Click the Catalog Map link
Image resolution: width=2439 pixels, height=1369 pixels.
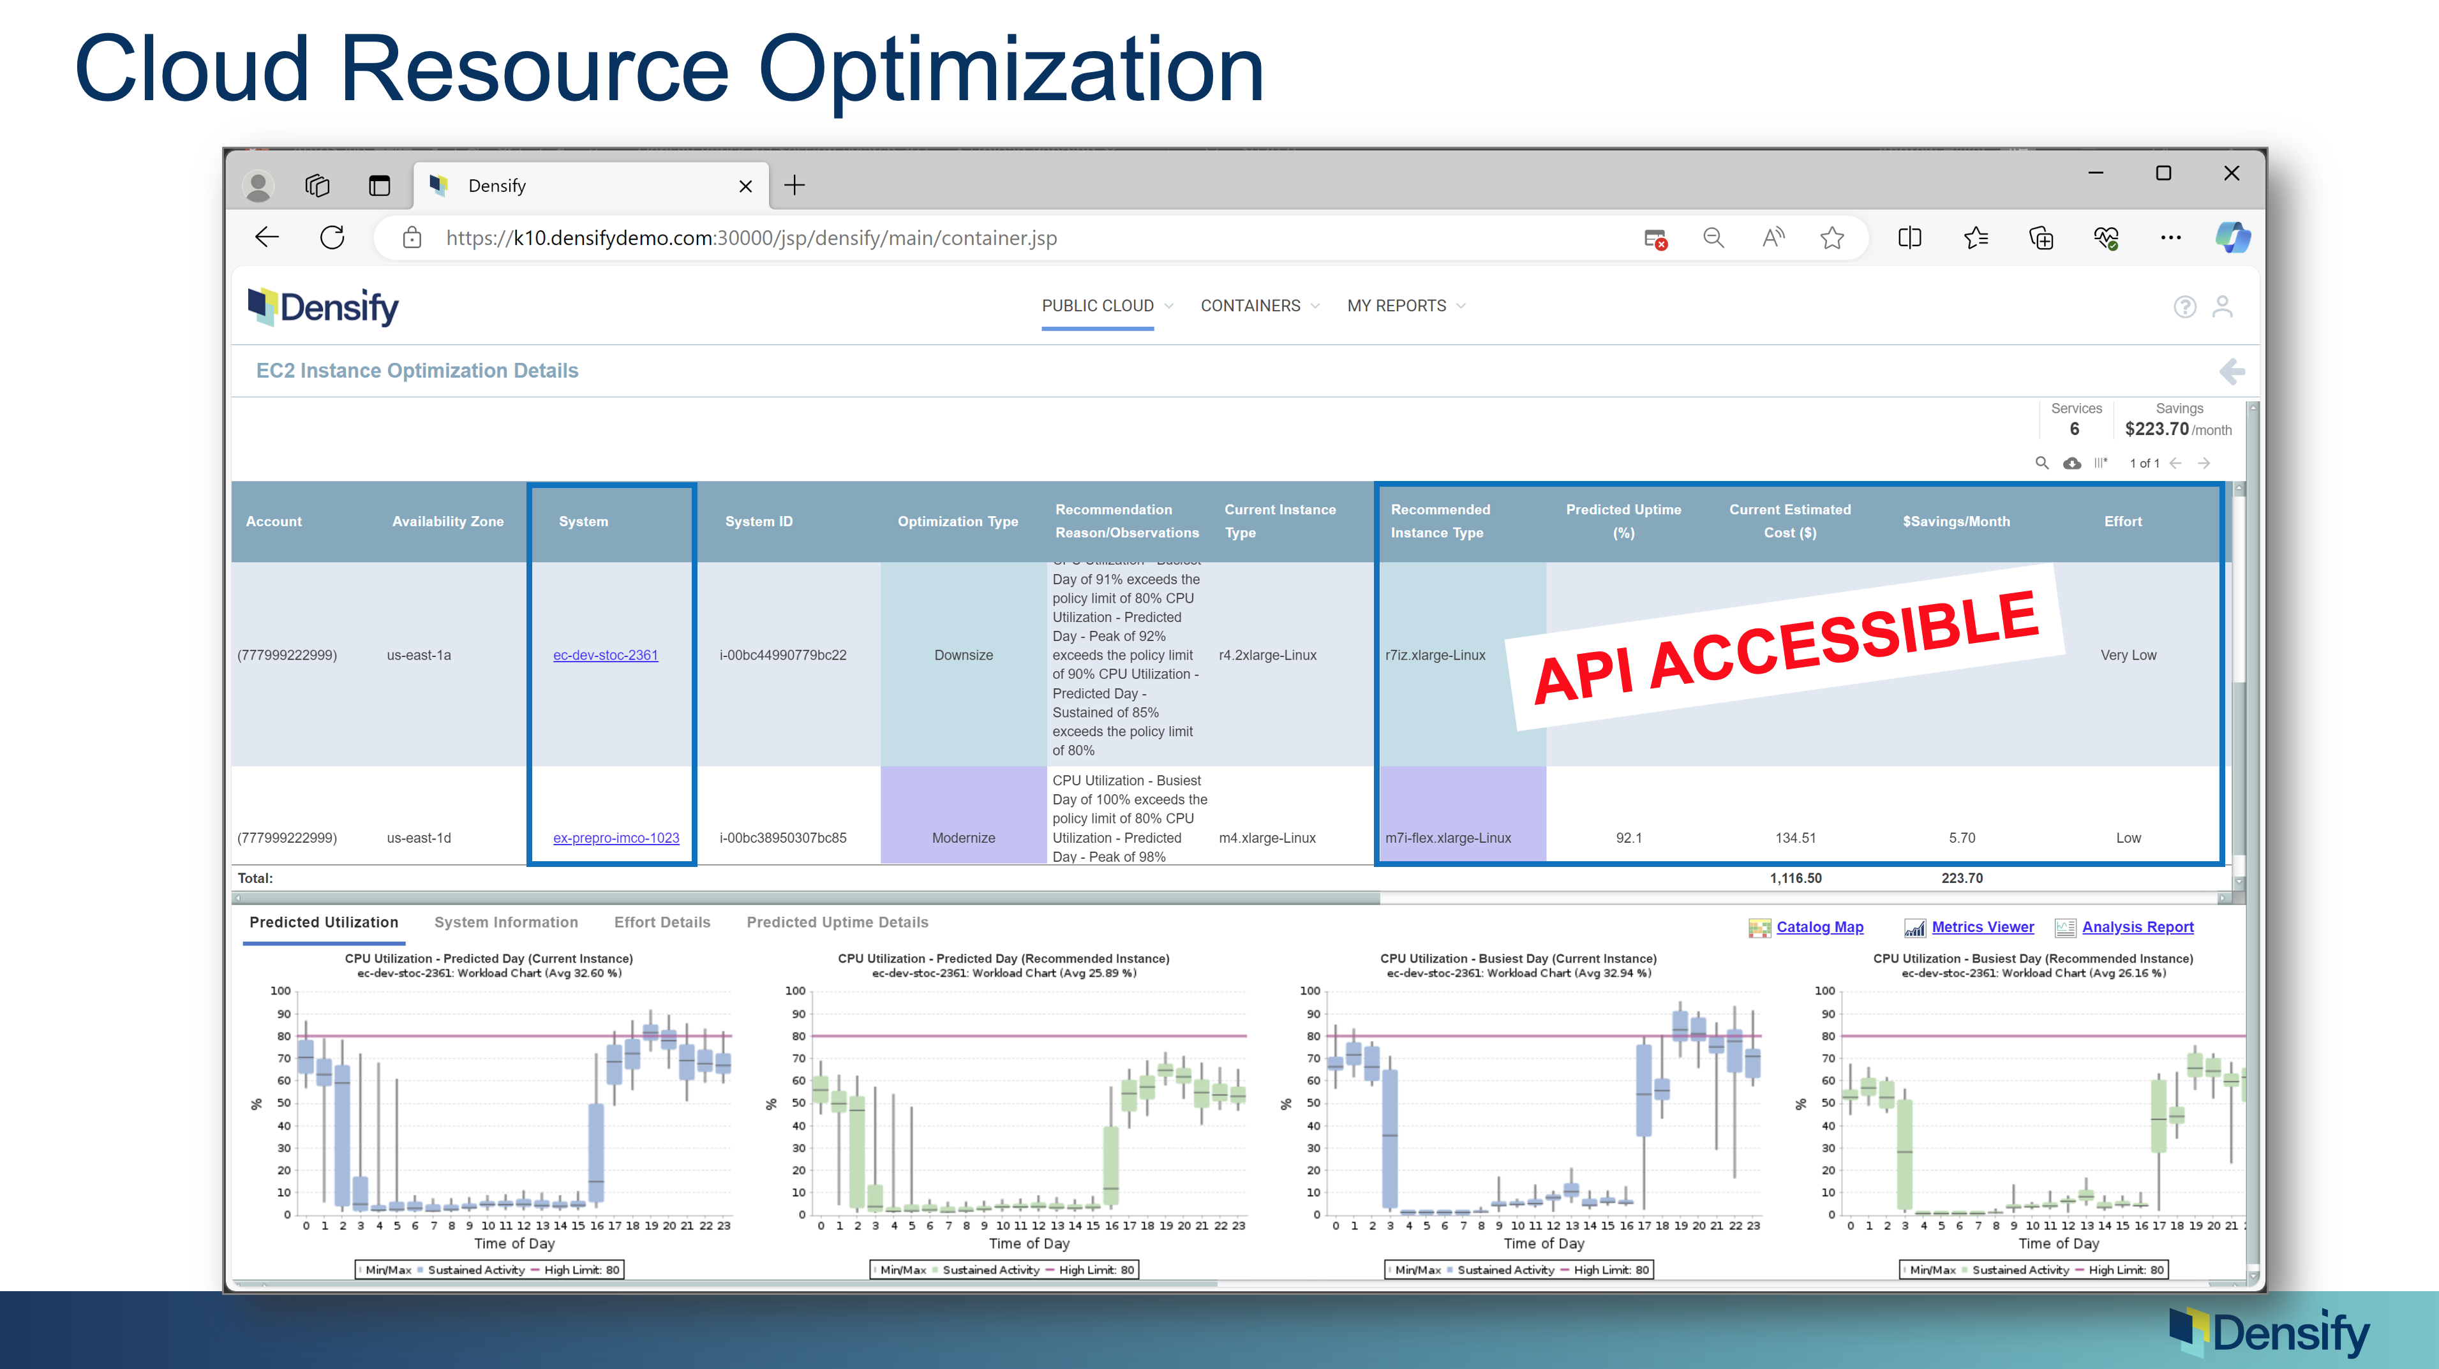(1819, 927)
